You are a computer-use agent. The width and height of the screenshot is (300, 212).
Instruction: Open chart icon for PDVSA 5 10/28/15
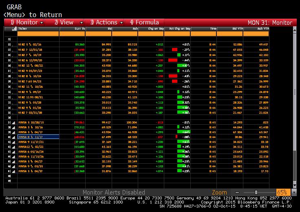13,123
